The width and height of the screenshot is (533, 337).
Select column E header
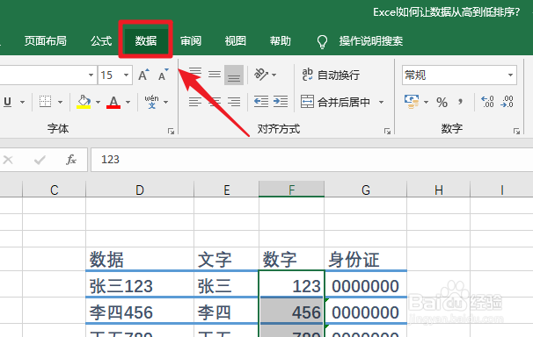pyautogui.click(x=226, y=190)
